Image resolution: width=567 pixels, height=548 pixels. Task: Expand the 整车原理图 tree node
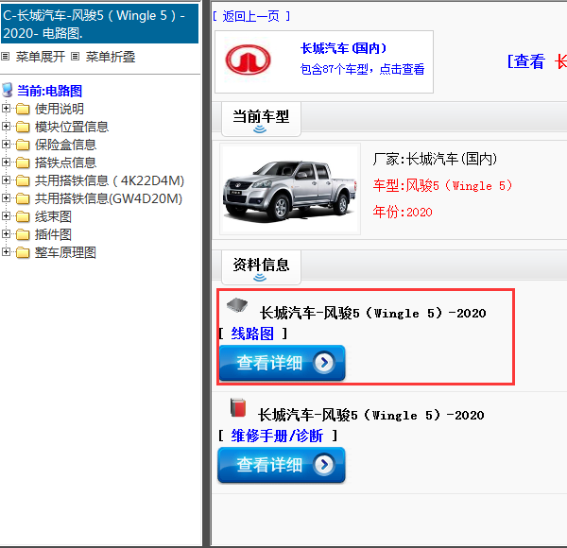[6, 251]
